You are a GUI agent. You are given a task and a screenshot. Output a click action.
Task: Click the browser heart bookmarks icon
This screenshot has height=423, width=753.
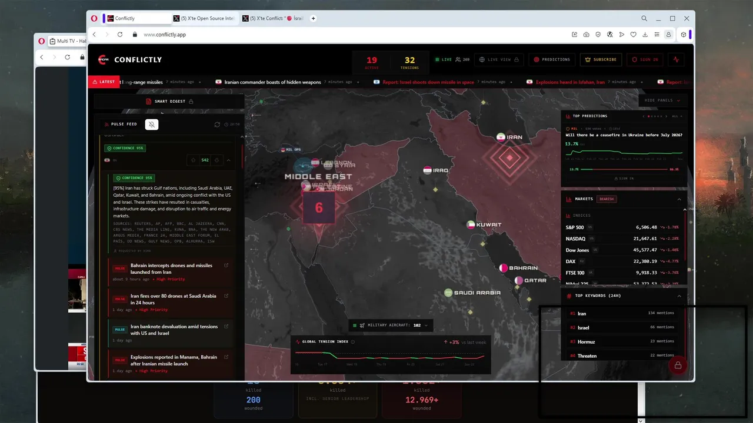click(x=633, y=35)
